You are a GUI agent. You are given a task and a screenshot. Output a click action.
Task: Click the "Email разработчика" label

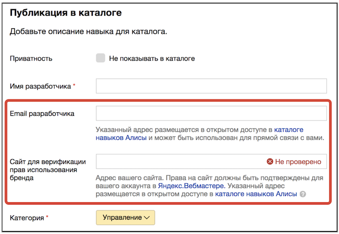[42, 114]
